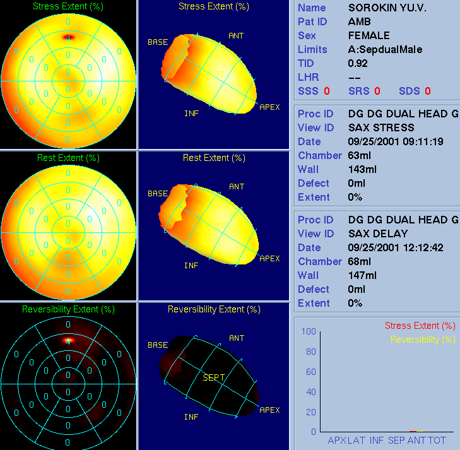This screenshot has width=460, height=450.
Task: Click the 60 tick on the graph's vertical axis
Action: (x=311, y=372)
